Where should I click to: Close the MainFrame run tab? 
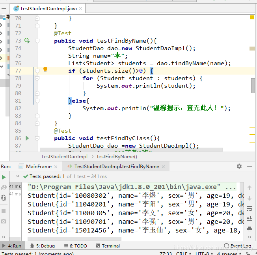(x=56, y=167)
